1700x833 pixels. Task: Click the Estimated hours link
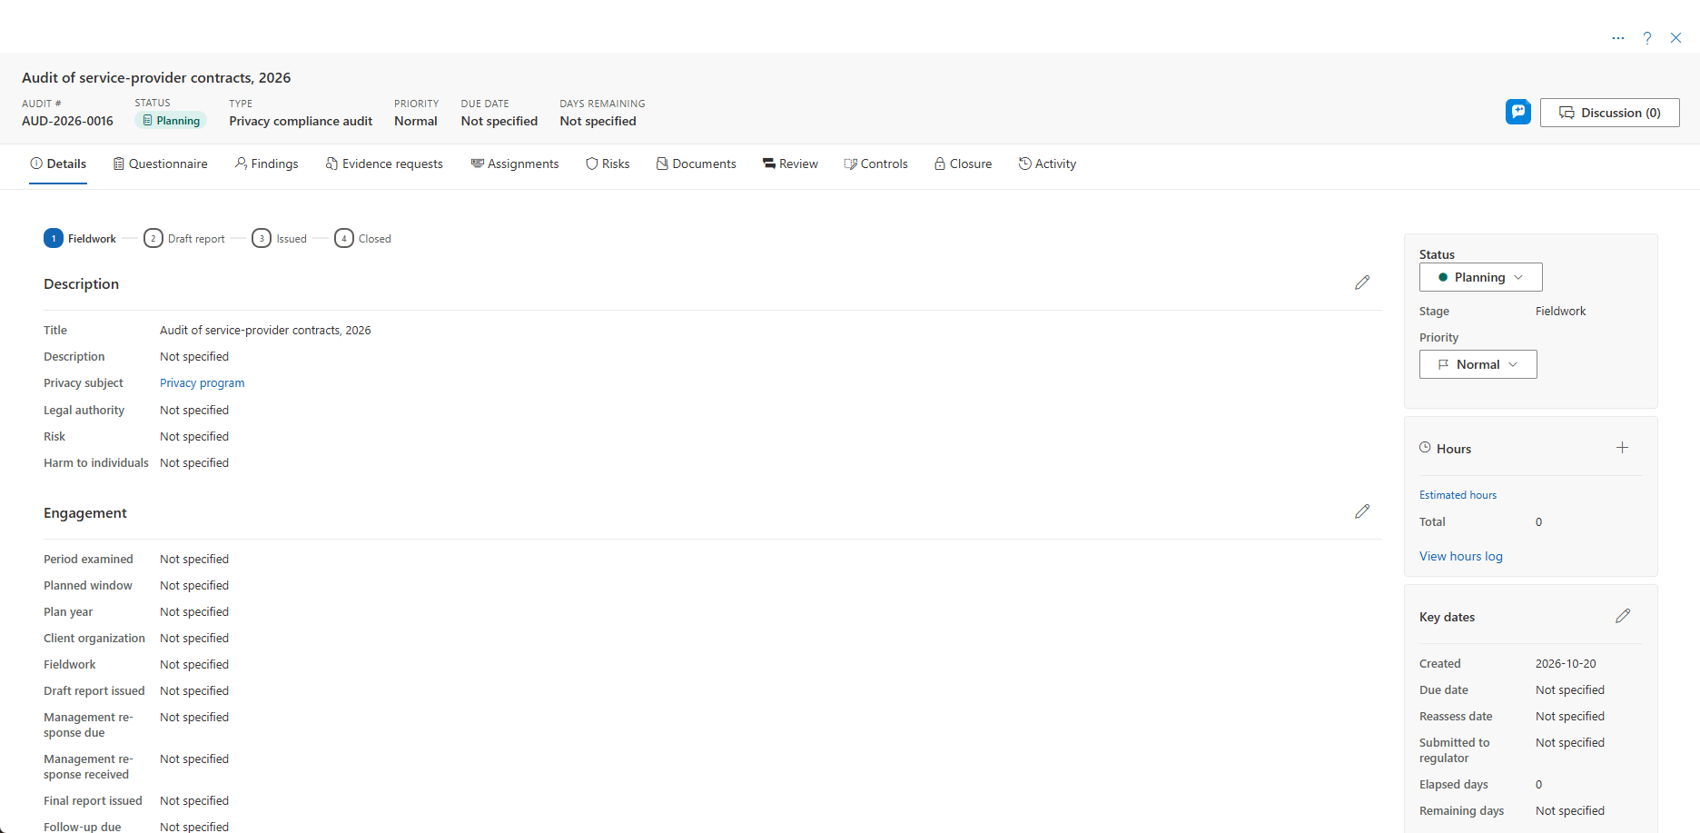(1458, 495)
